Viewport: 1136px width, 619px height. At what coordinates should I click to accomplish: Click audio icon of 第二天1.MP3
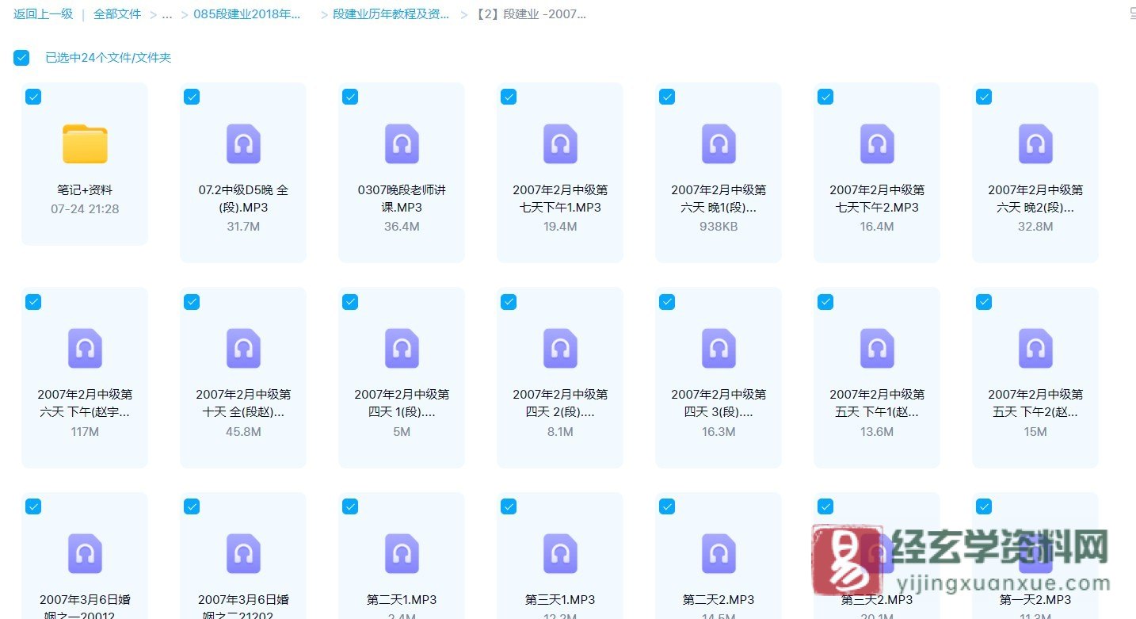pos(402,553)
